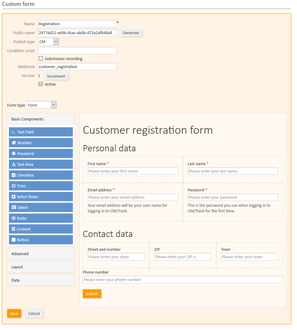
Task: Focus the Name input field
Action: 77,24
